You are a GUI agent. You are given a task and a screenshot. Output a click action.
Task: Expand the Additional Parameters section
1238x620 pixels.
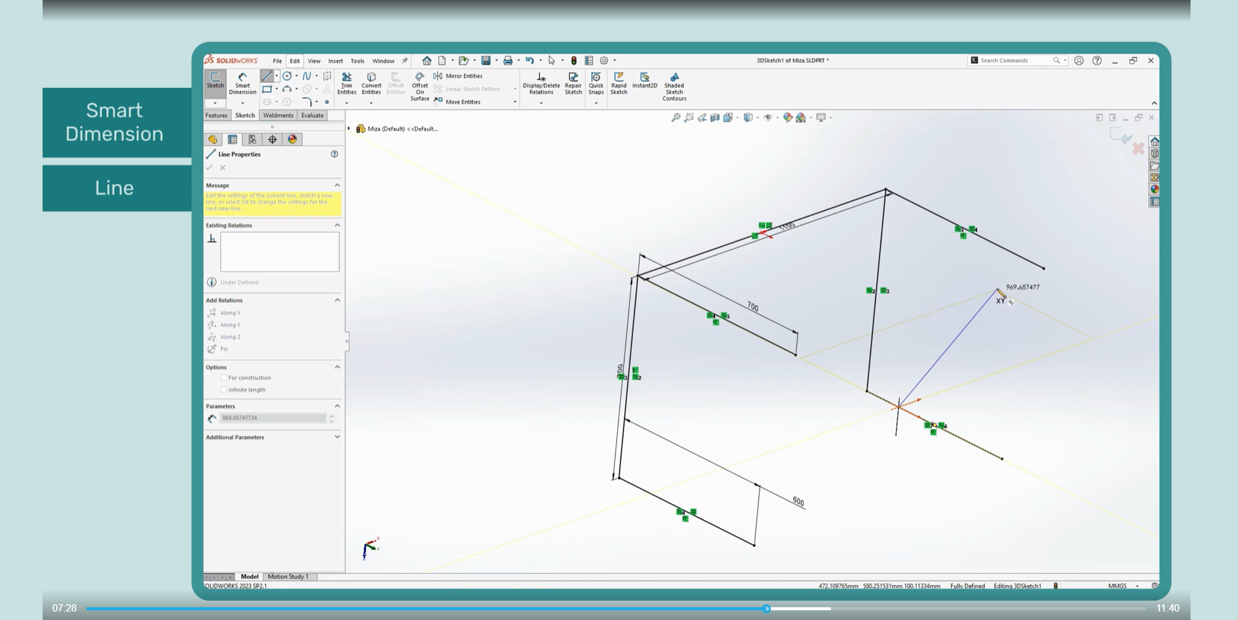click(x=337, y=437)
